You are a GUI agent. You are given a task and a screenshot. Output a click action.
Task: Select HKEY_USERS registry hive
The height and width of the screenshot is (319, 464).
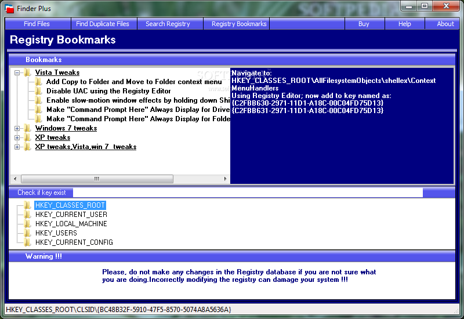[x=56, y=233]
